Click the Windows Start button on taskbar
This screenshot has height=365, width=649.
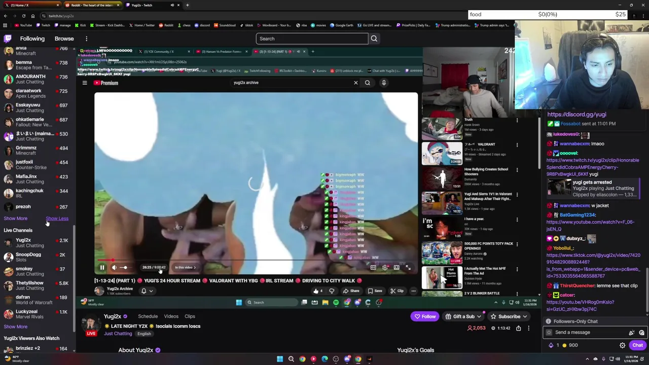click(x=280, y=359)
